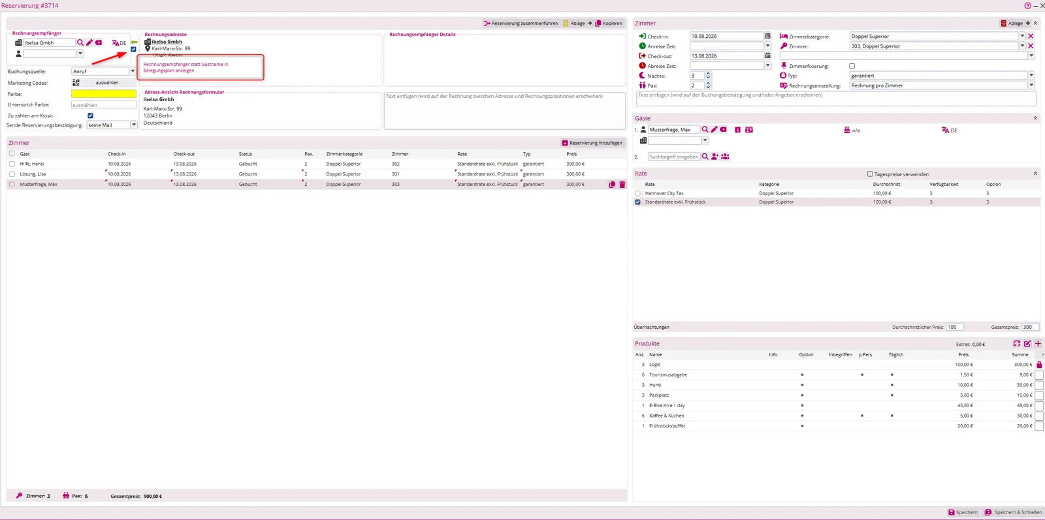Screen dimensions: 1045x520
Task: Delete the Musterfrage, Max room row
Action: click(622, 185)
